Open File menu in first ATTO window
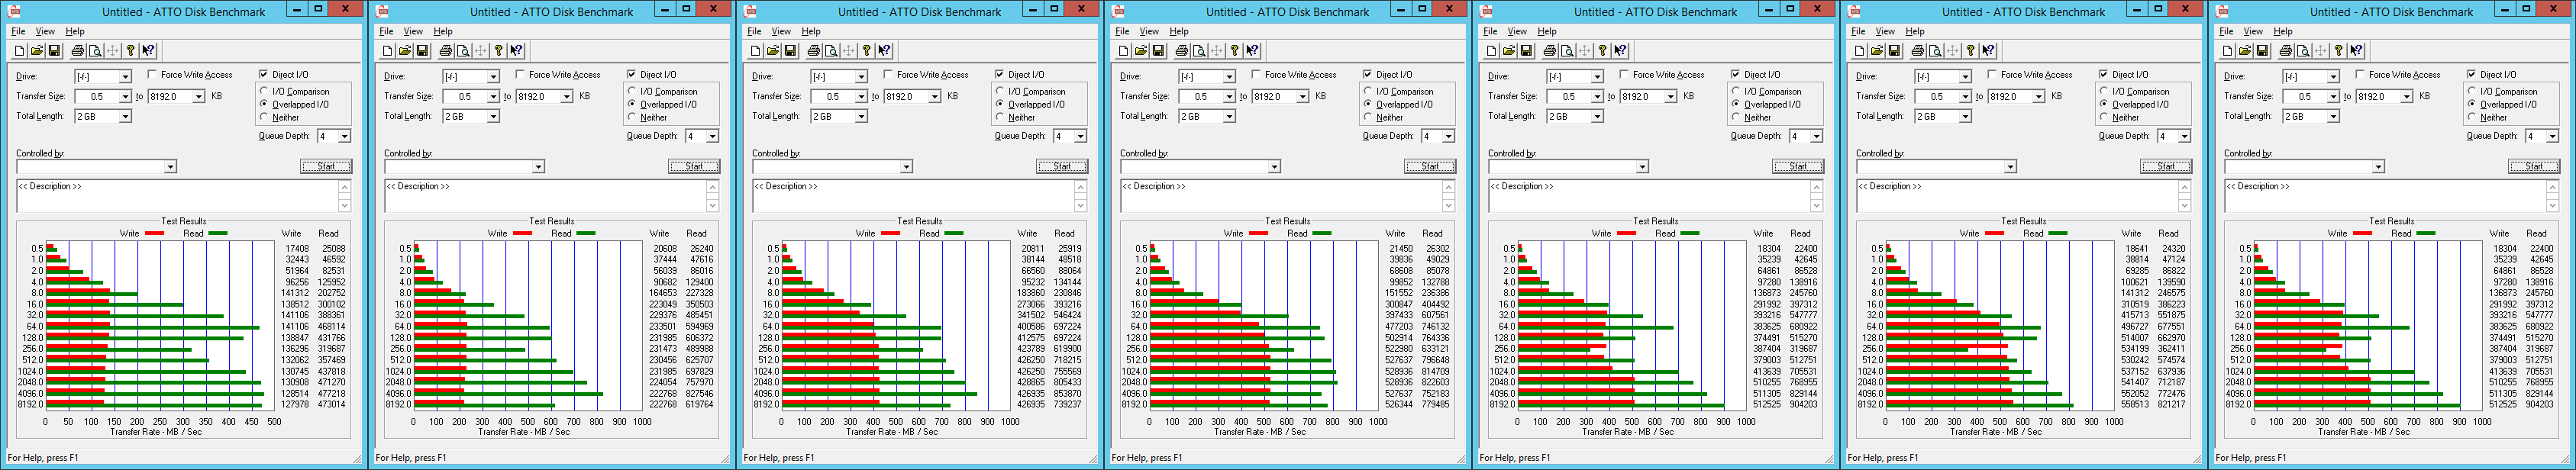The width and height of the screenshot is (2576, 470). pyautogui.click(x=19, y=31)
